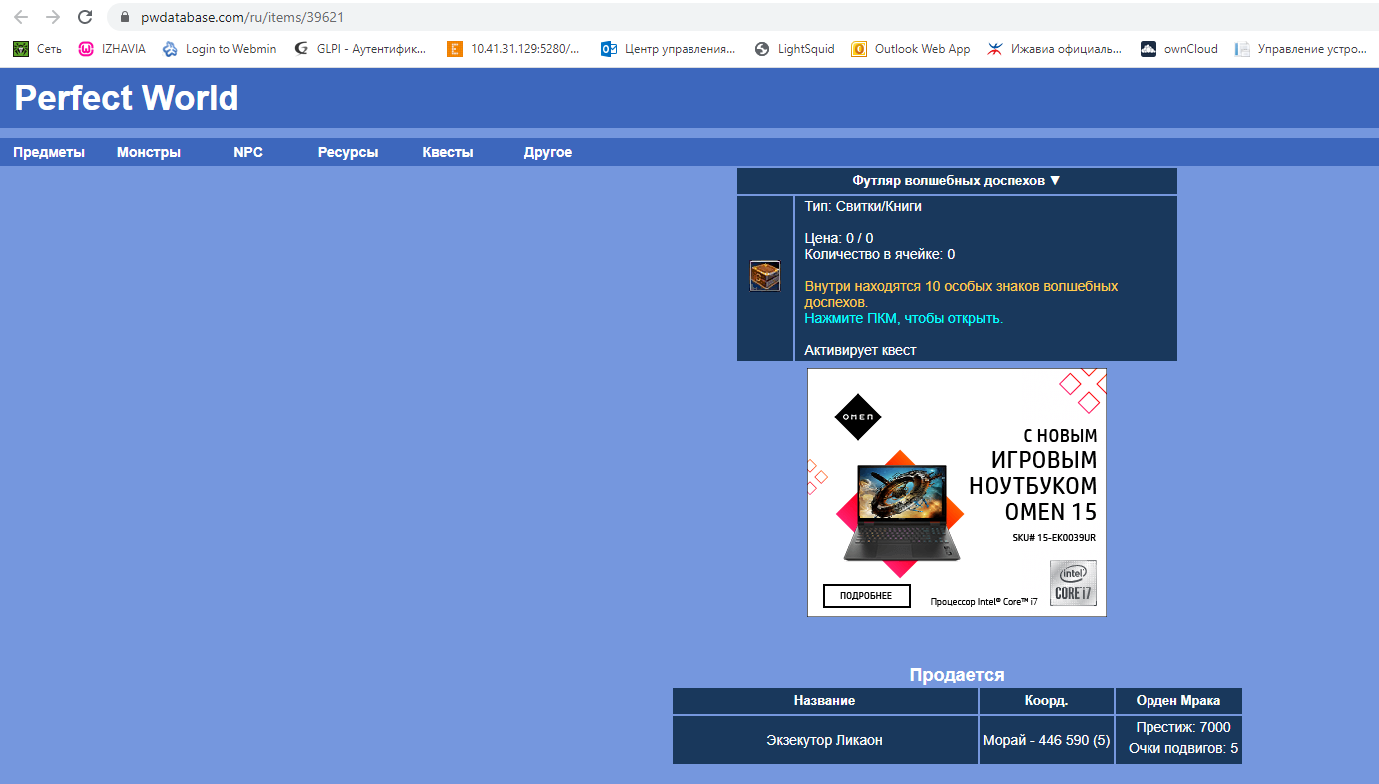
Task: Click the treasure chest item icon
Action: [765, 276]
